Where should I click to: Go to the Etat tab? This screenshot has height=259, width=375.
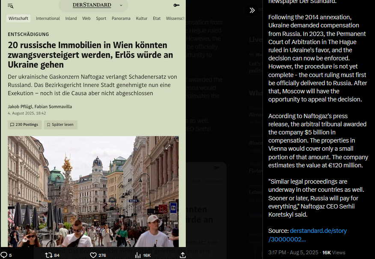[157, 18]
